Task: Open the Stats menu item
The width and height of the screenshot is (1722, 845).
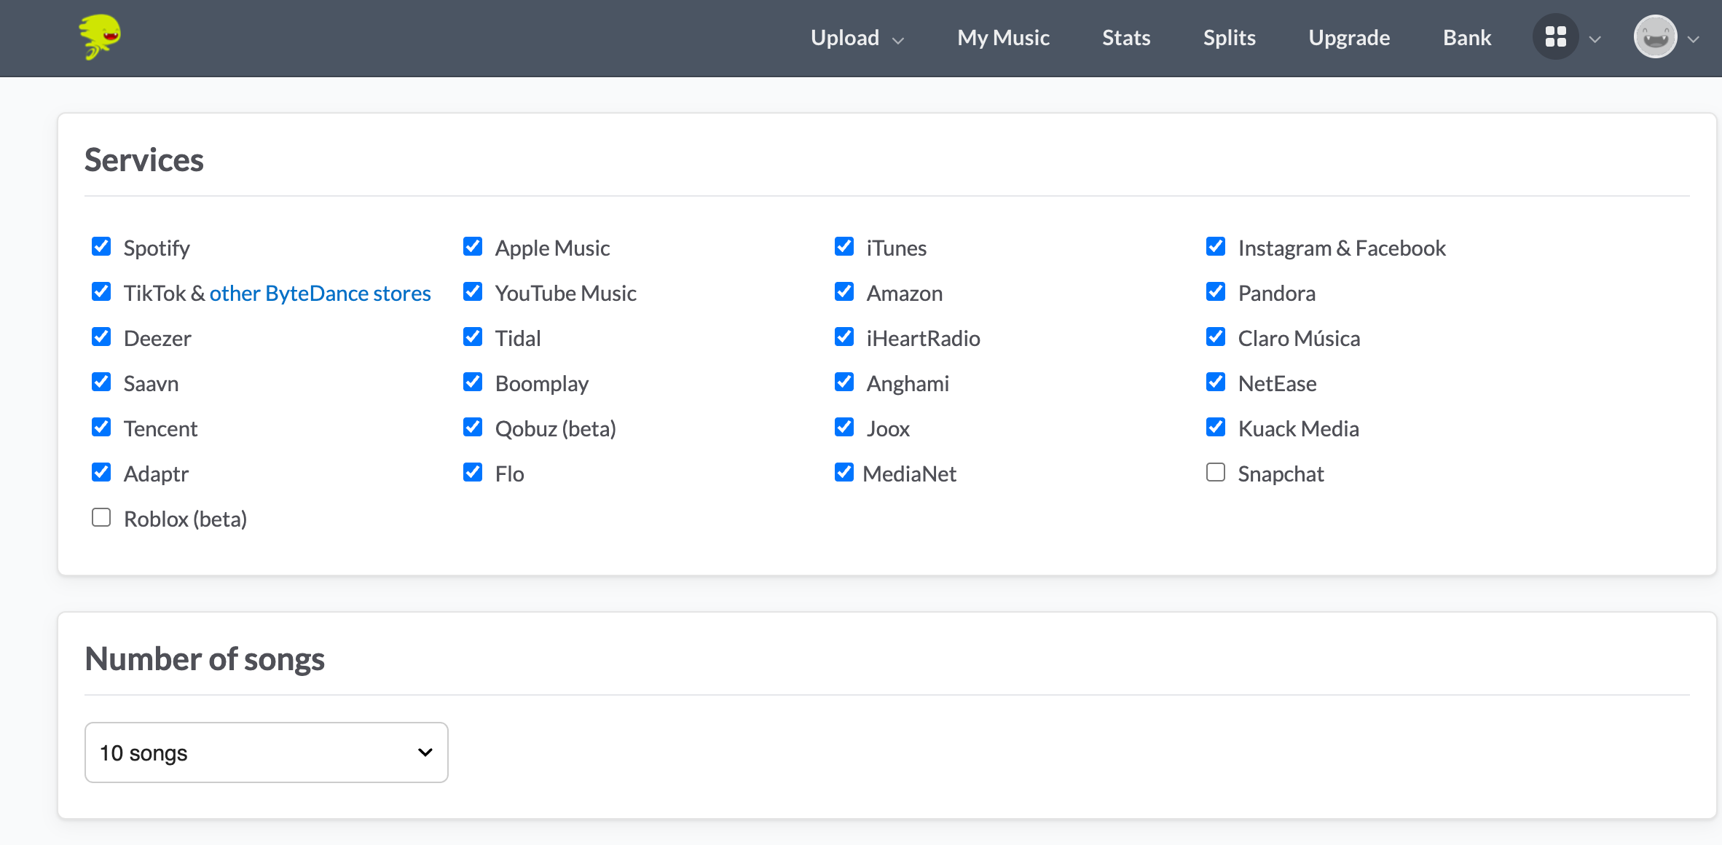Action: click(1126, 38)
